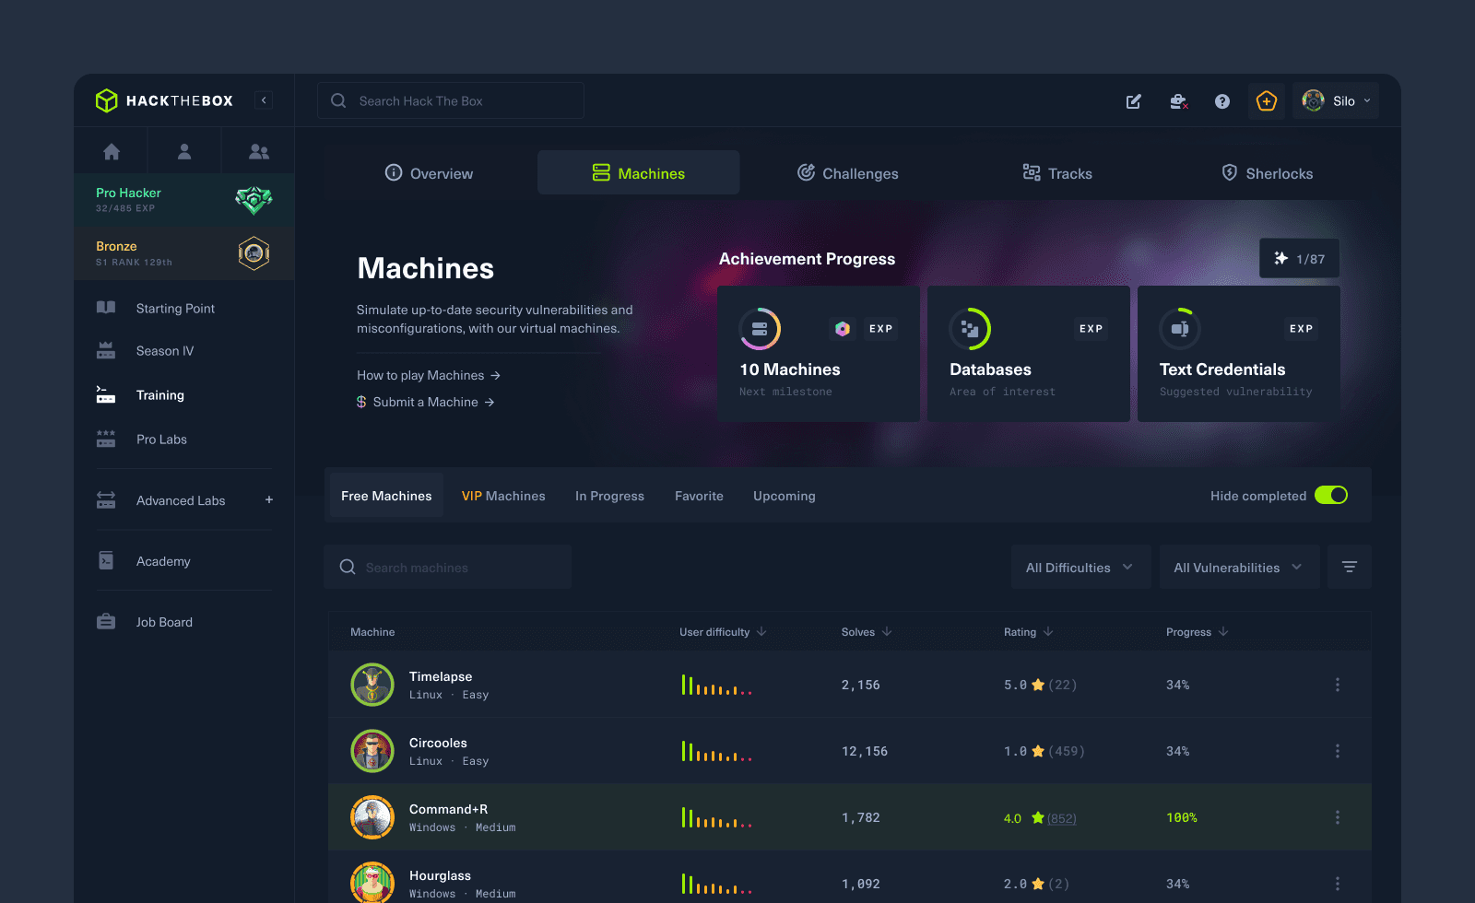Open the home icon tab in sidebar
1475x903 pixels.
(x=112, y=151)
